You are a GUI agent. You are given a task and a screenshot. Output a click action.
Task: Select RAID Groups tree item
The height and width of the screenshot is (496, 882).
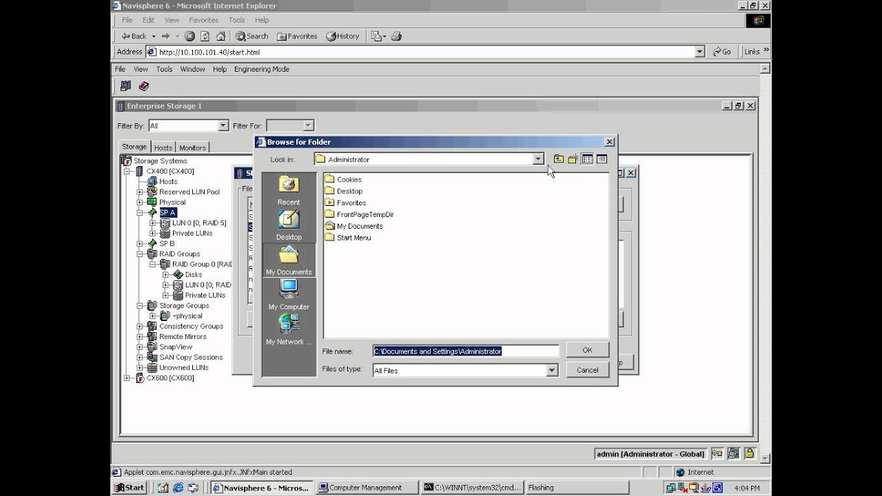(179, 254)
